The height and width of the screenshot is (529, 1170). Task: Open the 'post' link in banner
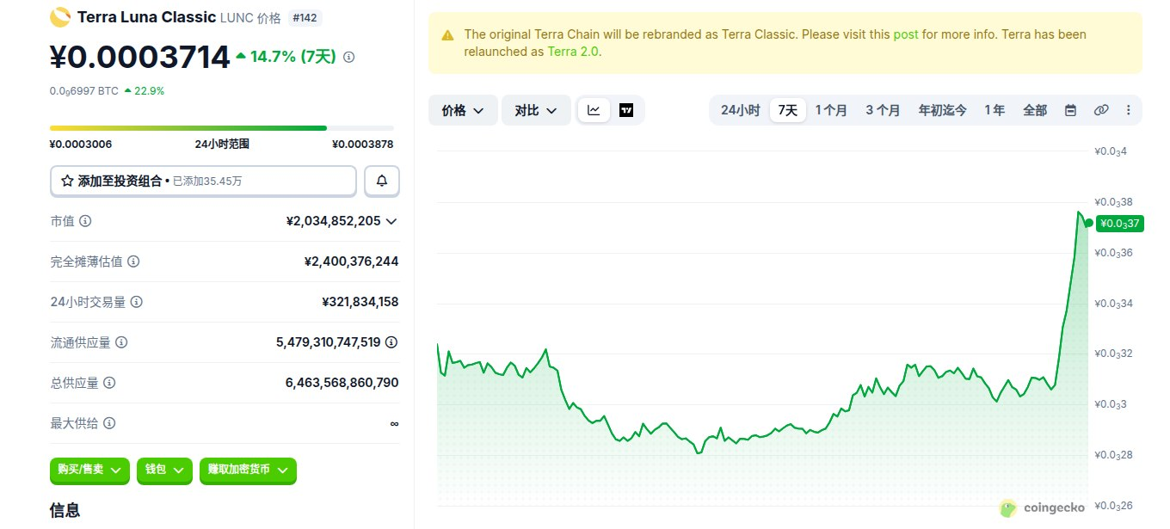(x=906, y=34)
